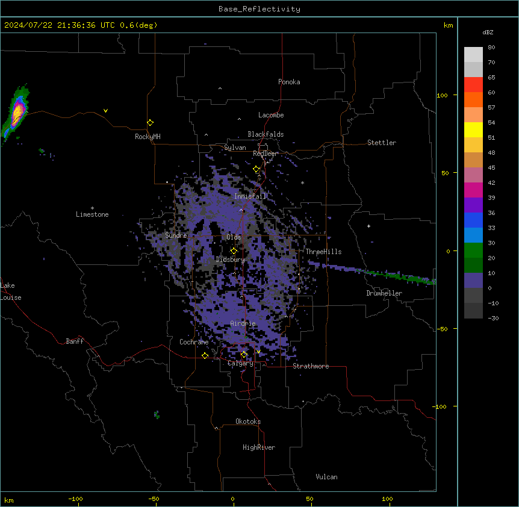Click the Ponoka city label
The image size is (519, 507).
tap(289, 82)
